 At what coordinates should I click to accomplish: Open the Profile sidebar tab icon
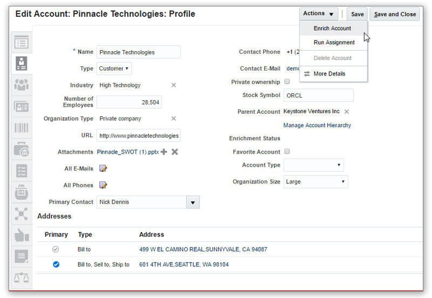tap(21, 63)
